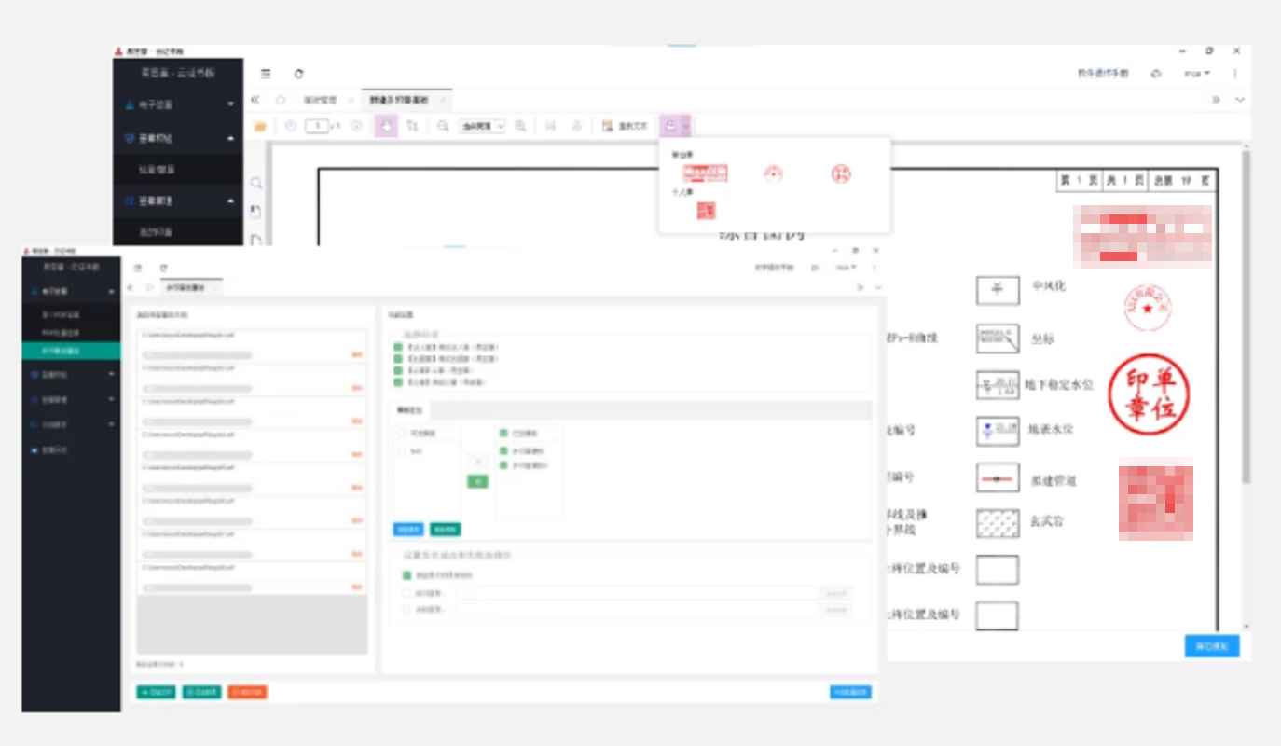Open the user account dropdown at top right
Viewport: 1281px width, 746px height.
click(1197, 74)
